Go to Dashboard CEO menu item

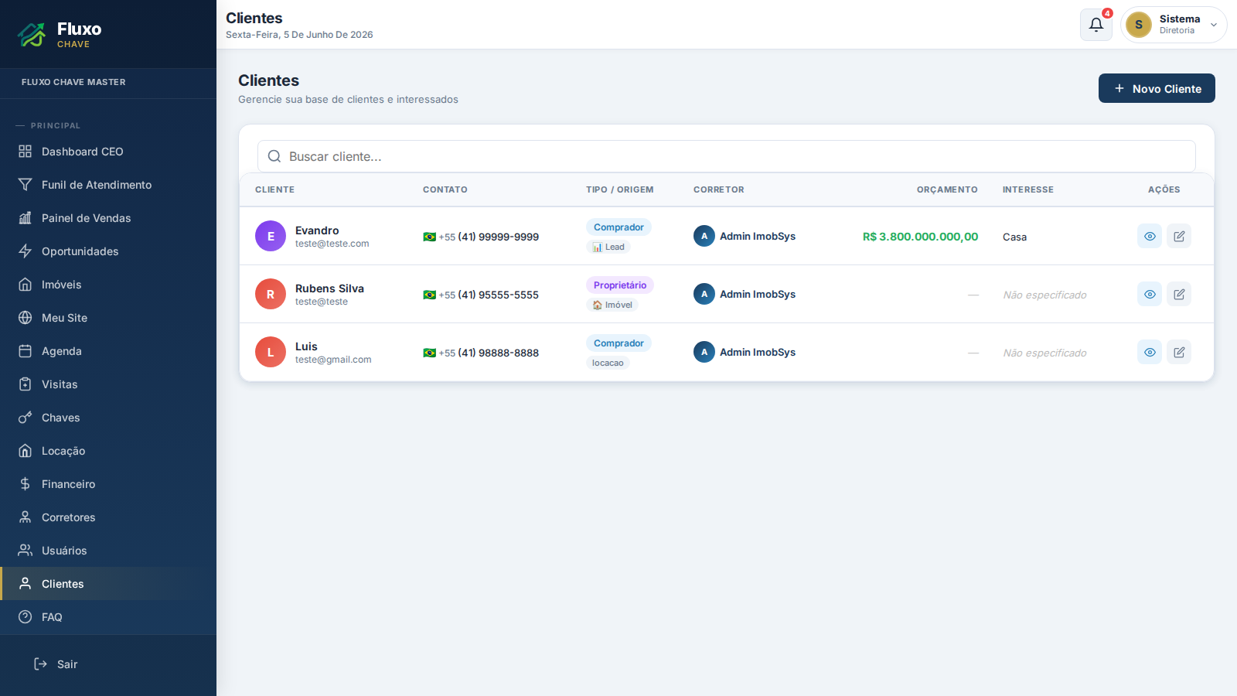[108, 152]
